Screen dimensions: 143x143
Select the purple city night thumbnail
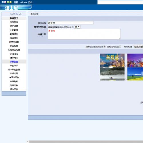135,60
